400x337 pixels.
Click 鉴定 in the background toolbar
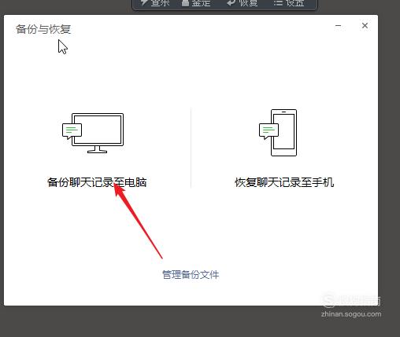[196, 3]
